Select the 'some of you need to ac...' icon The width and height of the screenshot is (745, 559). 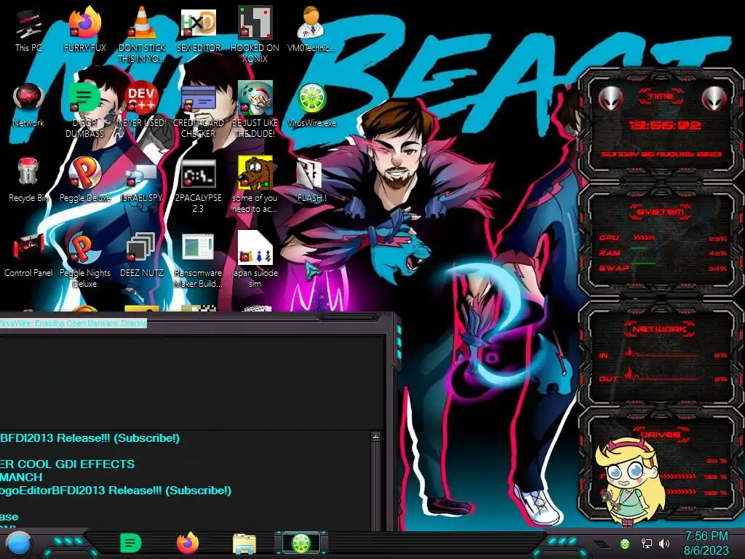(x=255, y=185)
